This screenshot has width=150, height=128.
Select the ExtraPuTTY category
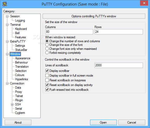click(18, 41)
